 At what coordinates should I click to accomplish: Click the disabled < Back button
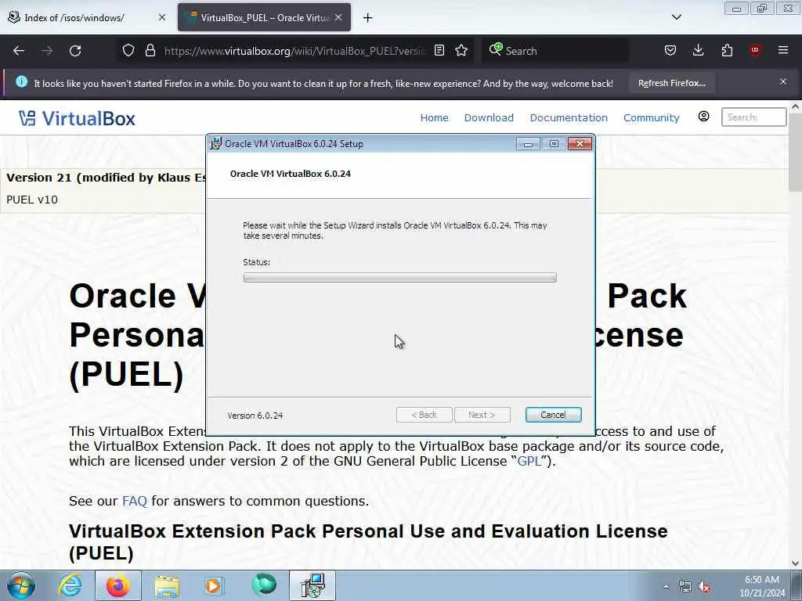(424, 415)
